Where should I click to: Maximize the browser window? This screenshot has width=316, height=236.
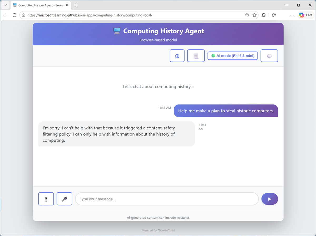(x=298, y=5)
